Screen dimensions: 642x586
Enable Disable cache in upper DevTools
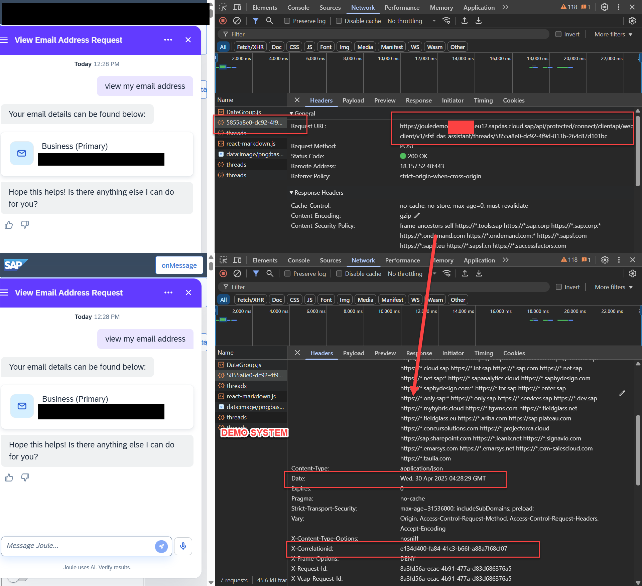click(339, 21)
